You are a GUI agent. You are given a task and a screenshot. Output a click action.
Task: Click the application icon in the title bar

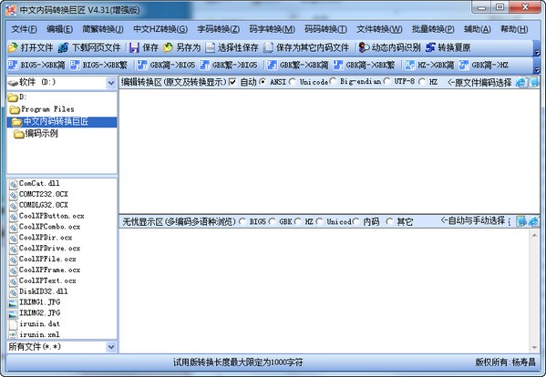tap(11, 10)
